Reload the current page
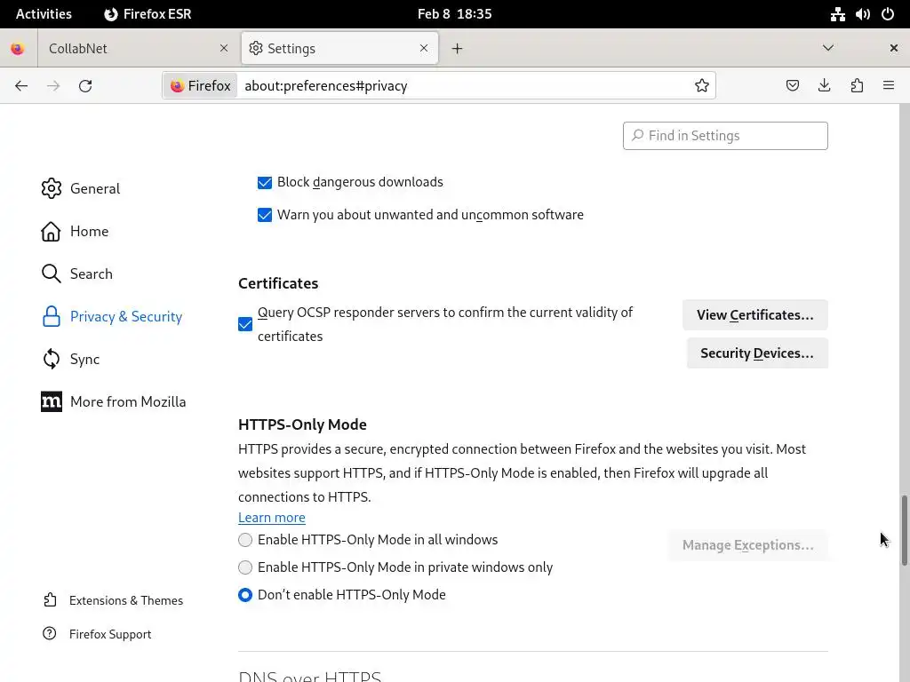The image size is (910, 682). [85, 86]
